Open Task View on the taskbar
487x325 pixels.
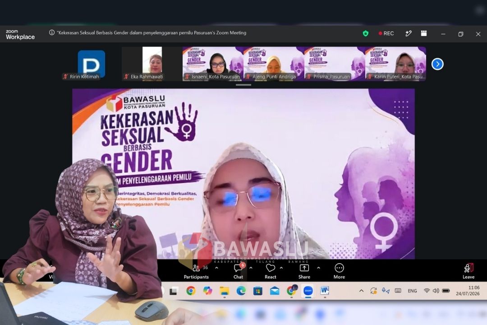[173, 291]
